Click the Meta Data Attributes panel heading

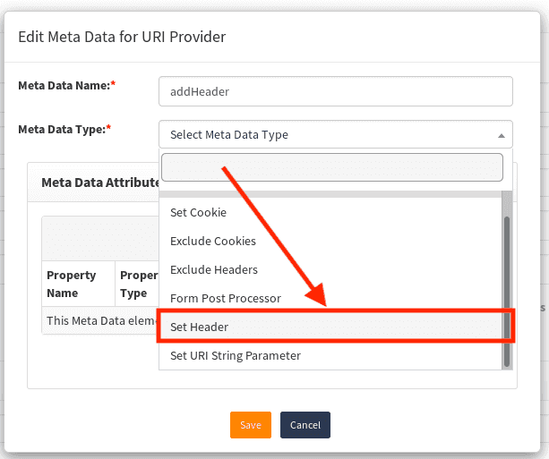point(99,183)
